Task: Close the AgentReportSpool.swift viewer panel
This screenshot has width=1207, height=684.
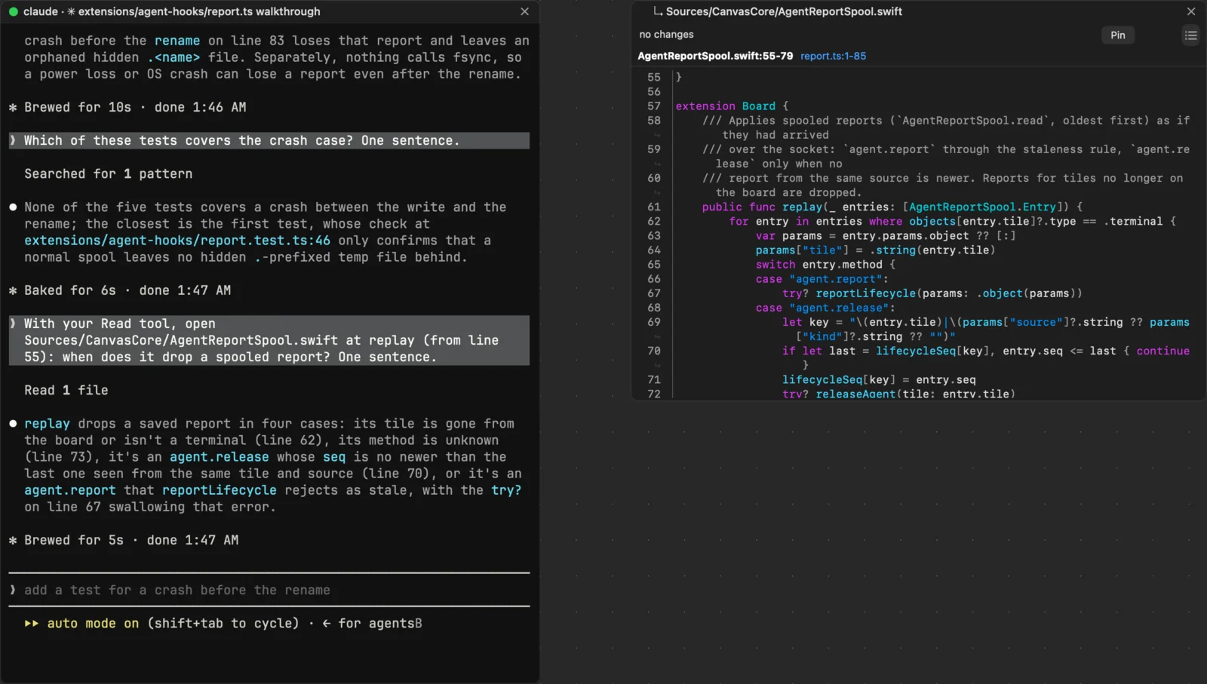Action: coord(1191,12)
